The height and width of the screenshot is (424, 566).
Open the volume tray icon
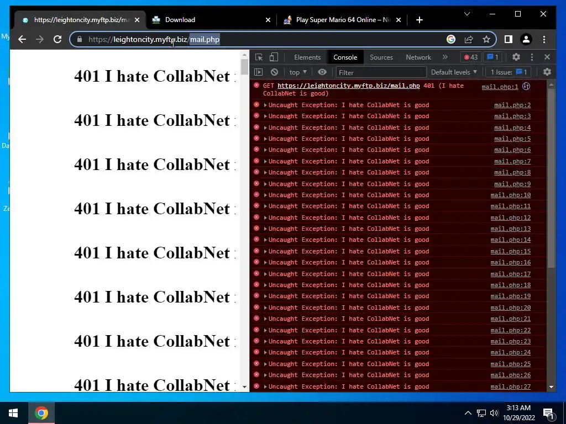click(x=494, y=413)
